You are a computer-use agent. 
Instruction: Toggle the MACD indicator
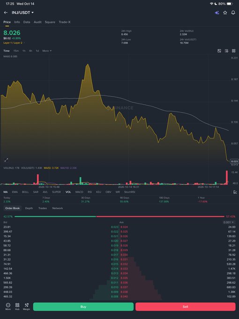[x=79, y=192]
